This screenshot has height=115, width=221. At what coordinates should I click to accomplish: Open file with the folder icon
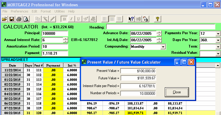click(x=4, y=19)
